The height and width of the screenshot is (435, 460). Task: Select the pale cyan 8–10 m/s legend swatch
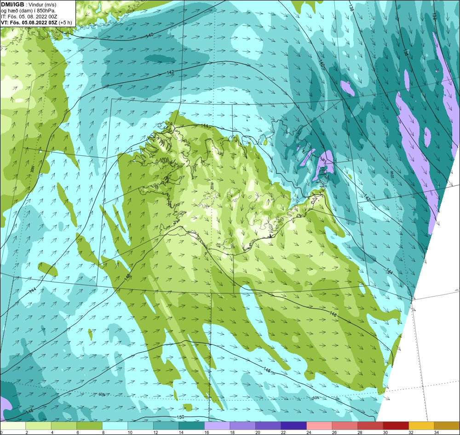pyautogui.click(x=115, y=425)
